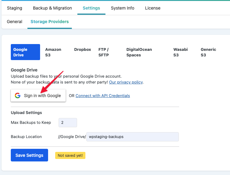Image resolution: width=230 pixels, height=175 pixels.
Task: Go to the License tab
Action: point(153,8)
